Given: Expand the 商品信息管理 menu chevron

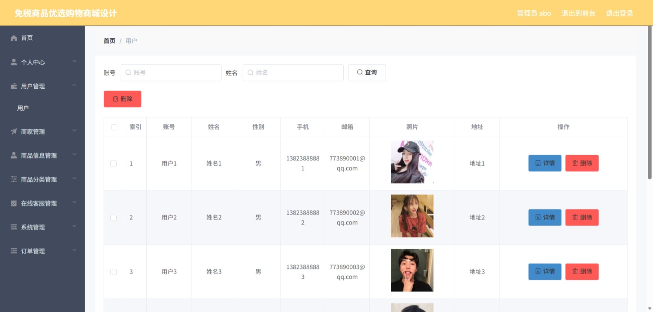Looking at the screenshot, I should point(74,154).
